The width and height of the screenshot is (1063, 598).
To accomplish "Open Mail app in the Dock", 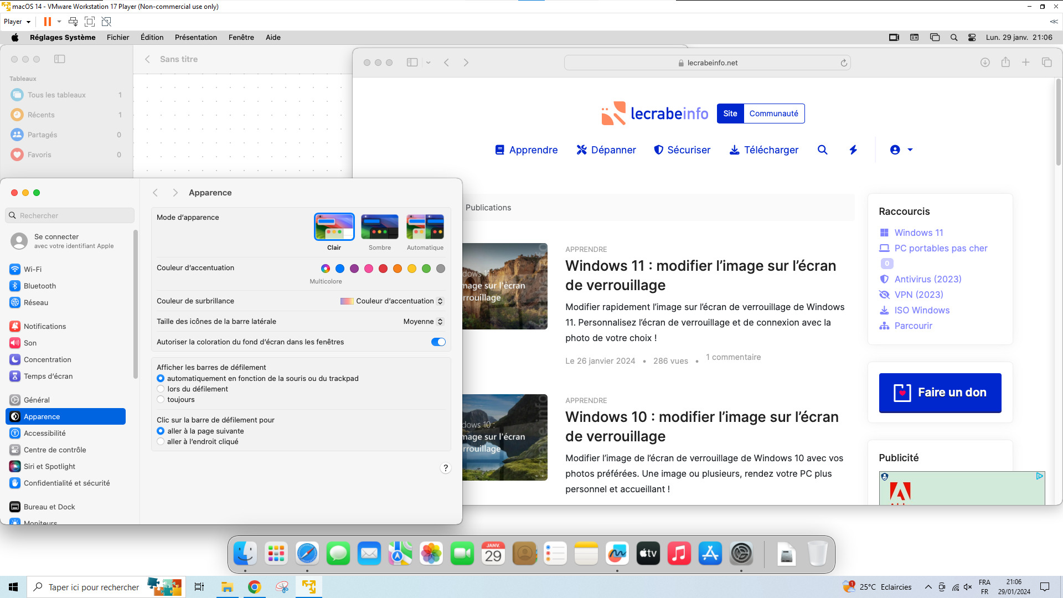I will (x=369, y=553).
